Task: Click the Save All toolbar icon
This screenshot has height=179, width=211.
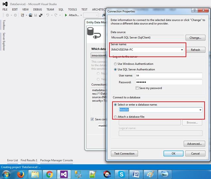Action: tap(41, 15)
